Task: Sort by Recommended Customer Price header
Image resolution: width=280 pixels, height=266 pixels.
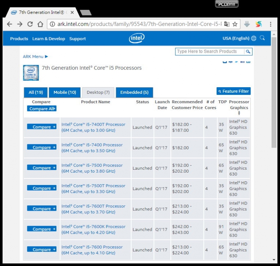Action: [x=187, y=105]
